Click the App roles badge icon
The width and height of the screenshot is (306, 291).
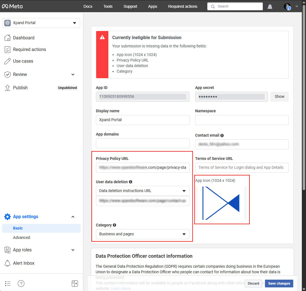7,250
